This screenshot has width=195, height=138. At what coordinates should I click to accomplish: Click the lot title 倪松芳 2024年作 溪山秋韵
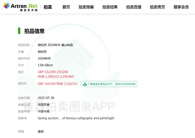tap(55, 45)
